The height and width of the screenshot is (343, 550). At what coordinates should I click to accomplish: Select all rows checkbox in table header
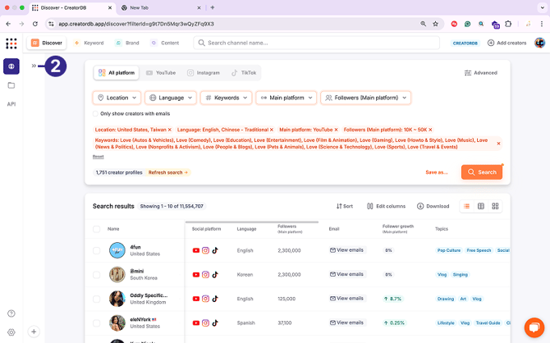click(x=97, y=229)
